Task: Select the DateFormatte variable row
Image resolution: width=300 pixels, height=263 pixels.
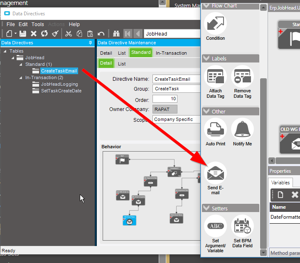Action: tap(285, 217)
